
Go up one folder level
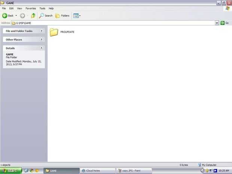click(x=33, y=16)
